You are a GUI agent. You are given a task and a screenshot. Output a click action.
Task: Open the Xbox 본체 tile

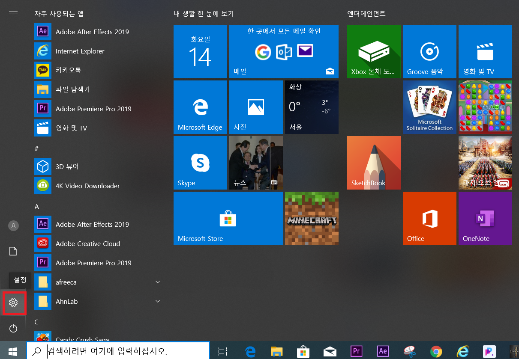click(374, 51)
